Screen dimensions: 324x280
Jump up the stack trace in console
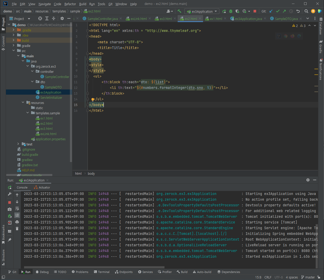17,195
